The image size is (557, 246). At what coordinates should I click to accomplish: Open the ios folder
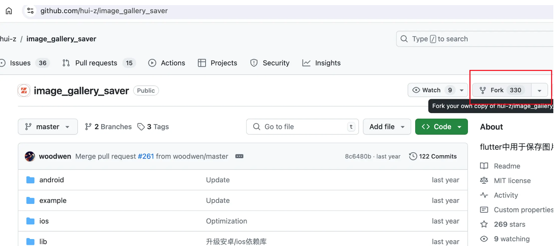point(44,221)
